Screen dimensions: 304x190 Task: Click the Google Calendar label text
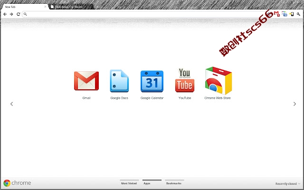coord(152,98)
